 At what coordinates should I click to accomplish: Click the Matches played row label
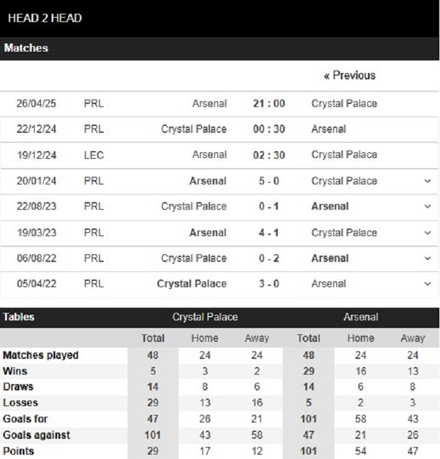(41, 355)
